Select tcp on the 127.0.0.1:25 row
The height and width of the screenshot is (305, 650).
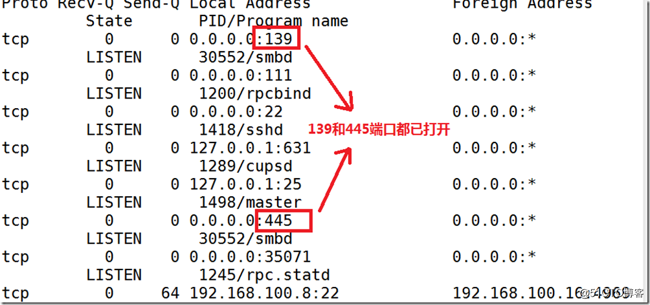pos(16,185)
